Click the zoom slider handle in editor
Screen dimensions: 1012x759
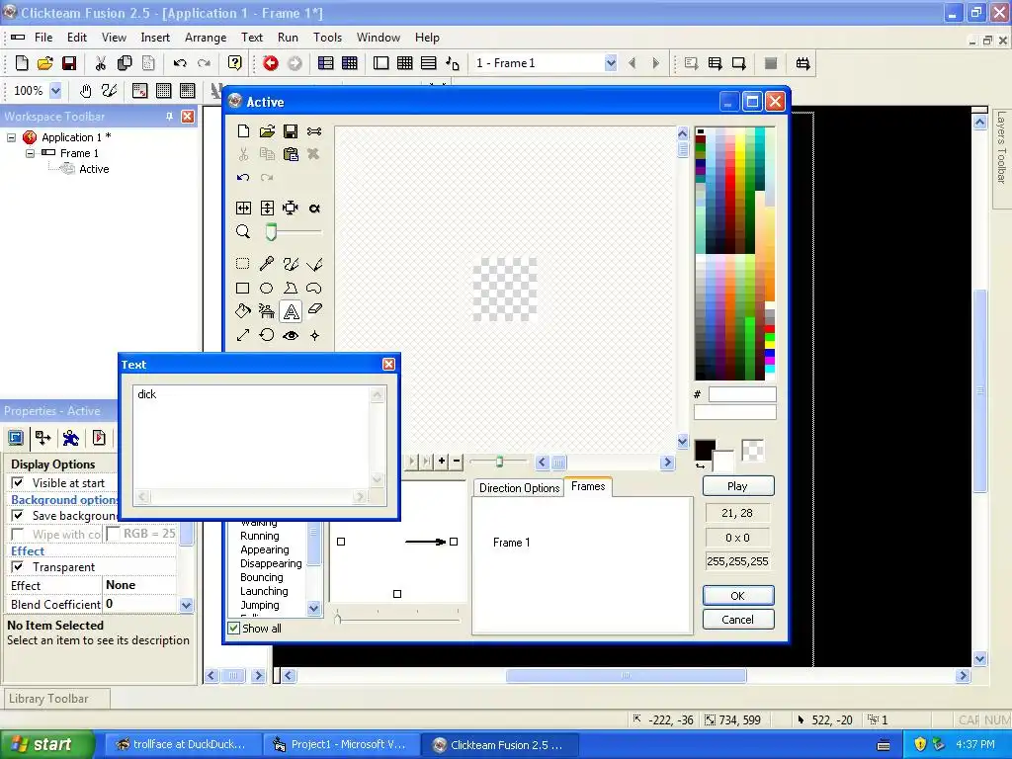point(271,231)
